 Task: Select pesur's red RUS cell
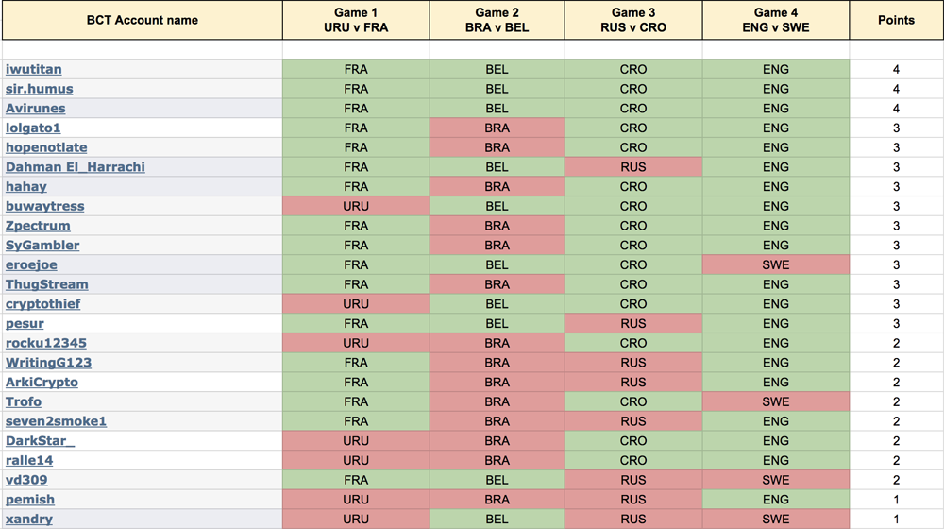[x=633, y=324]
